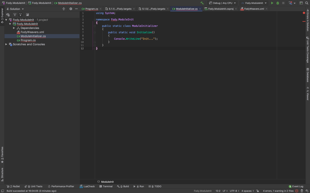Toggle the Structure side tool window

click(x=2, y=175)
